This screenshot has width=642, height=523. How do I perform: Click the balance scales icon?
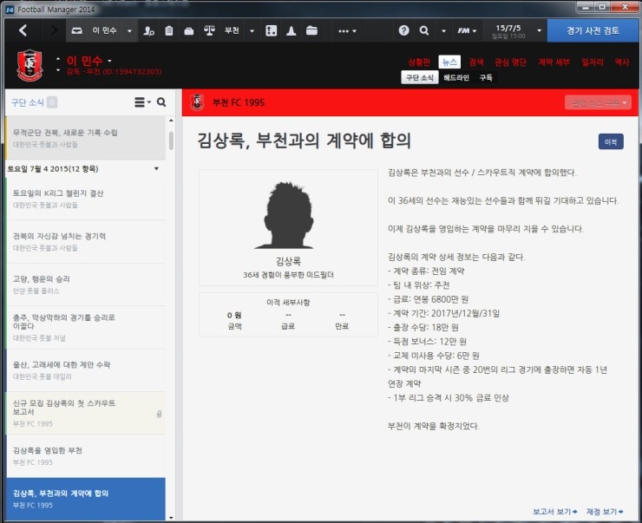[209, 30]
